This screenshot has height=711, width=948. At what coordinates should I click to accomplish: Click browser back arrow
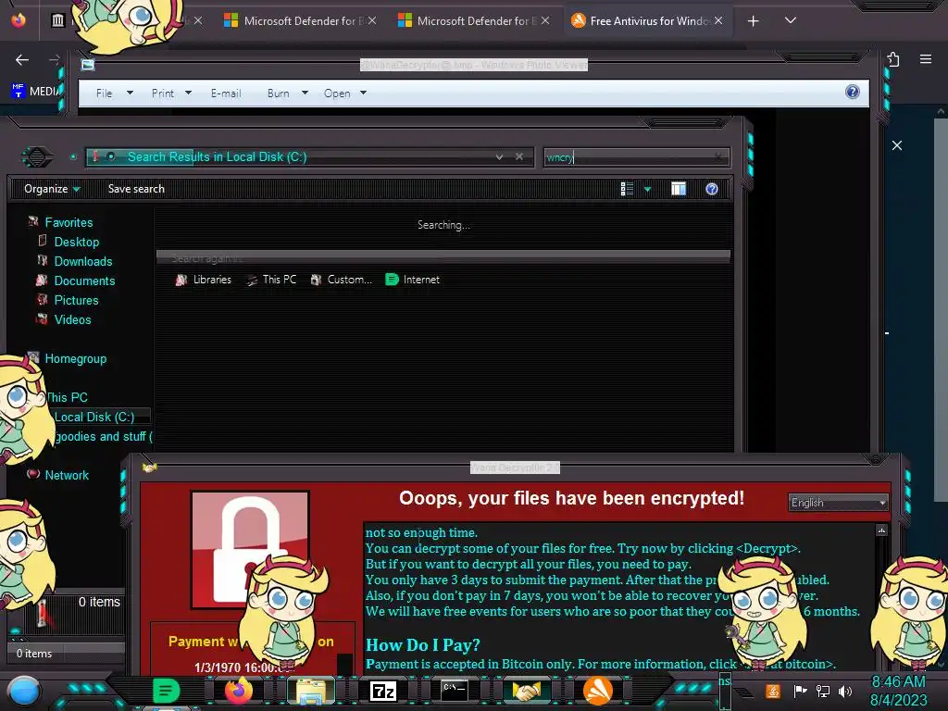[x=22, y=60]
